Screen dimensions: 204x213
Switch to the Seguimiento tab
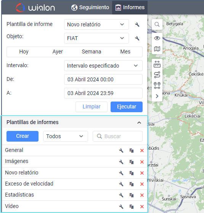click(90, 7)
